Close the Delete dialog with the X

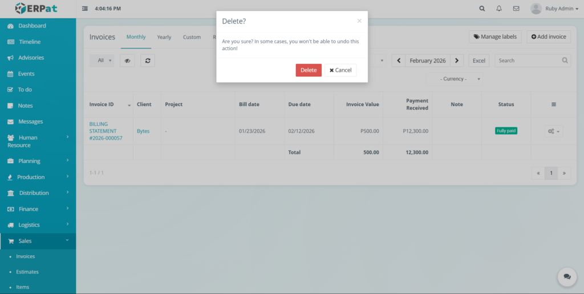(x=359, y=21)
